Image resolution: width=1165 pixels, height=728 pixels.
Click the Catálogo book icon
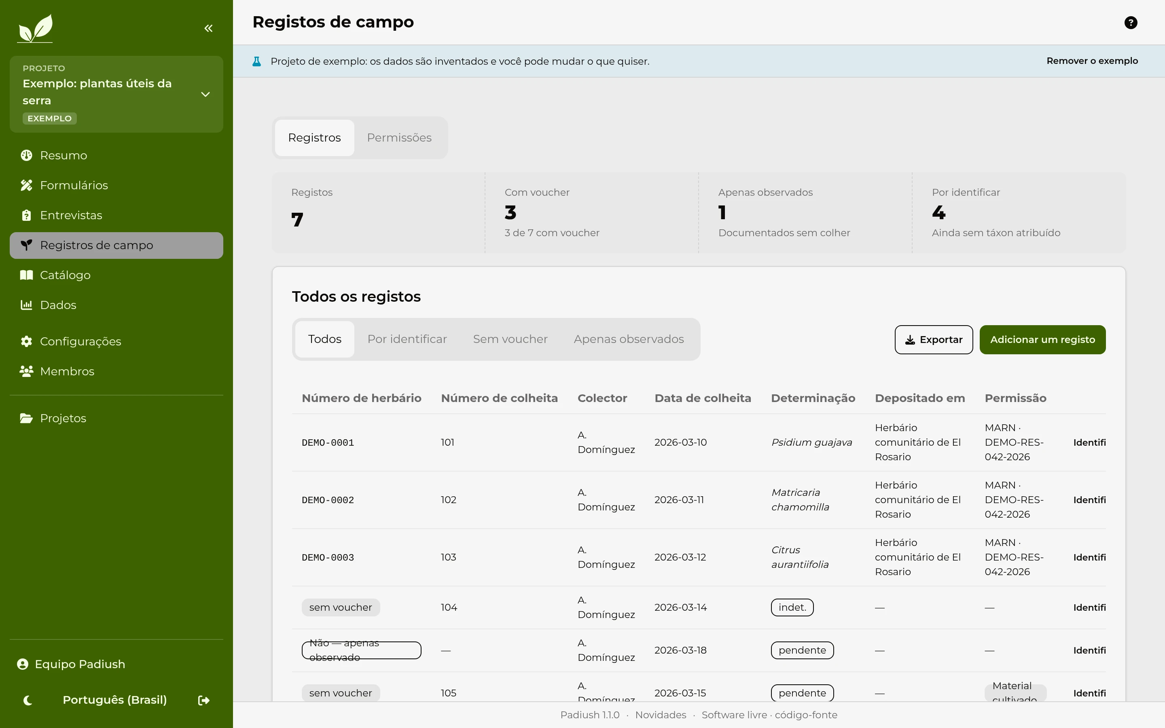[26, 275]
